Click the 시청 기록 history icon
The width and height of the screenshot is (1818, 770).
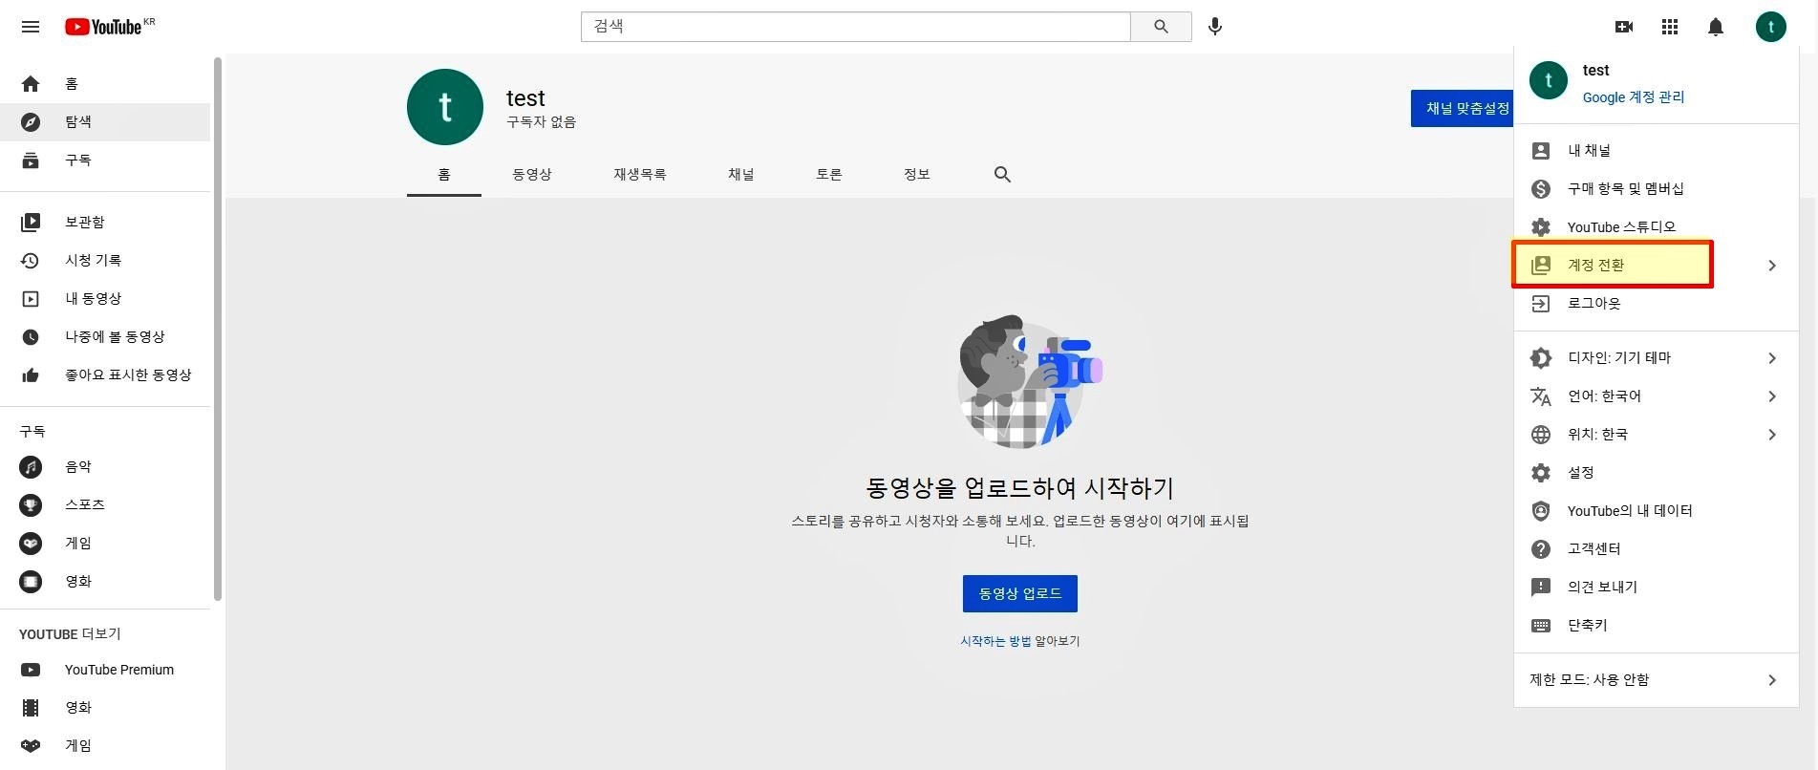[31, 261]
